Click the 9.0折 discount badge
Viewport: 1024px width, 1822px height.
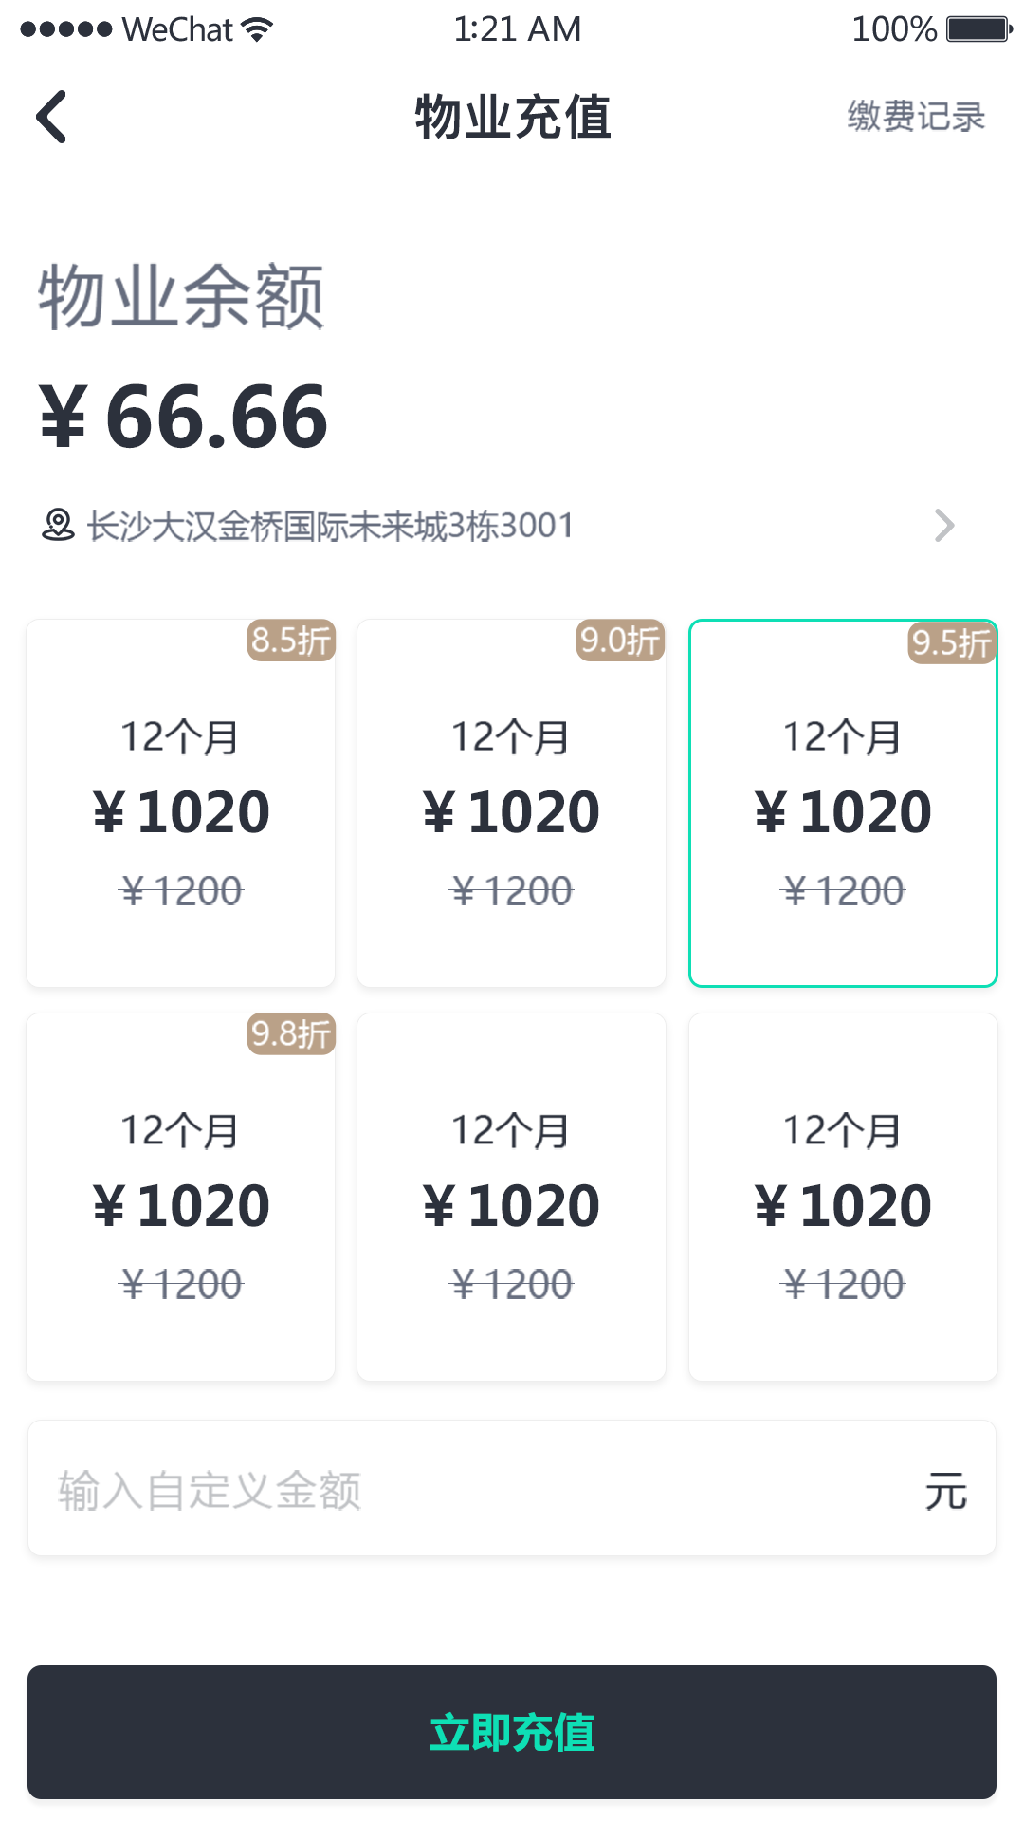(620, 641)
